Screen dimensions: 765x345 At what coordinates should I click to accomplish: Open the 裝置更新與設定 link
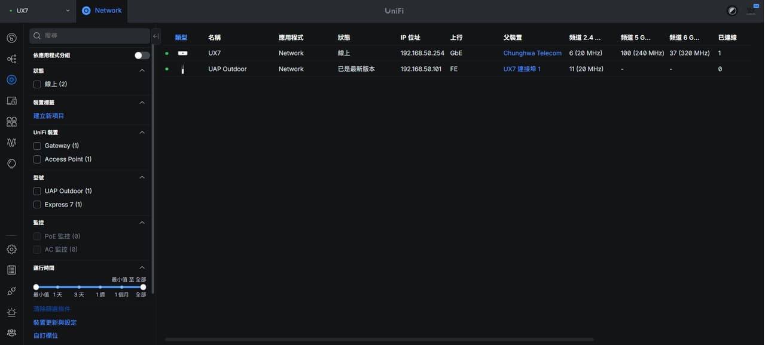[55, 322]
